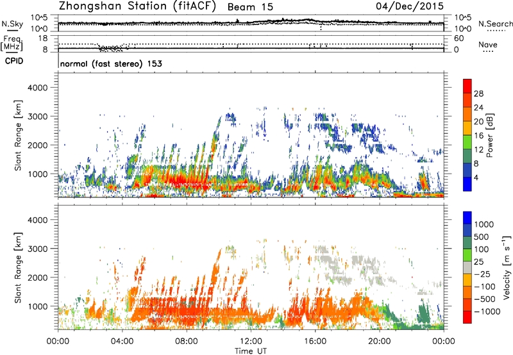513x355 pixels.
Task: Click the 'Nave' legend label
Action: [x=488, y=45]
